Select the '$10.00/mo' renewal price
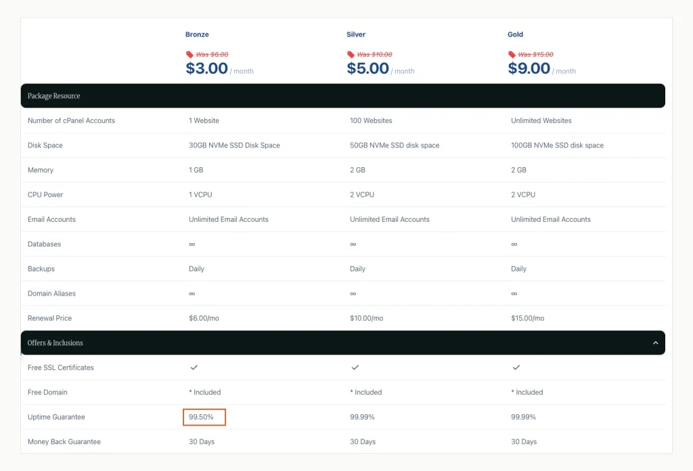Viewport: 693px width, 471px height. pyautogui.click(x=366, y=318)
